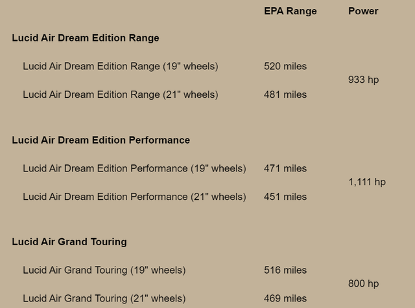Click the 1,111 hp power value
415x308 pixels.
[367, 182]
